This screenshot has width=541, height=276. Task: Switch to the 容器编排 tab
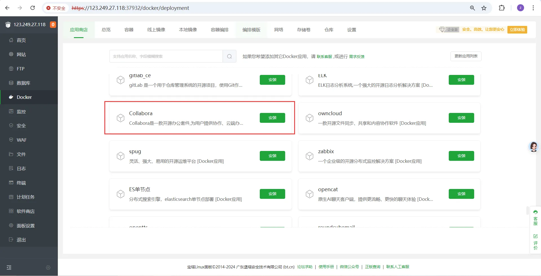click(x=220, y=30)
